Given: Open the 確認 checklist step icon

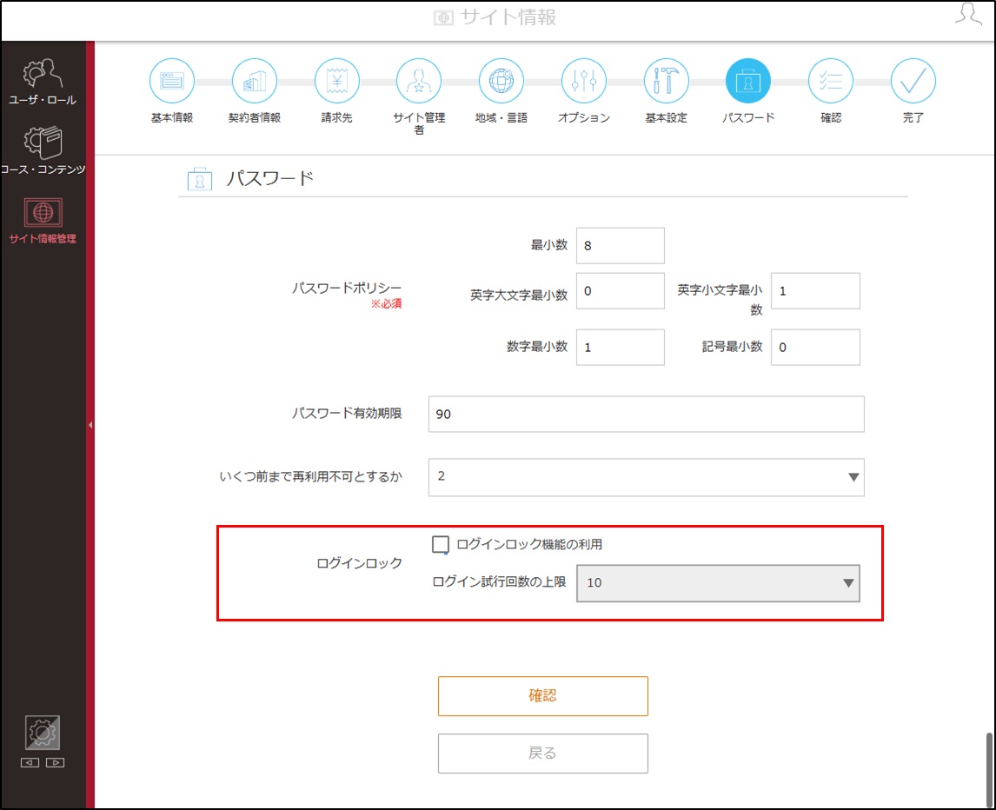Looking at the screenshot, I should pos(831,81).
